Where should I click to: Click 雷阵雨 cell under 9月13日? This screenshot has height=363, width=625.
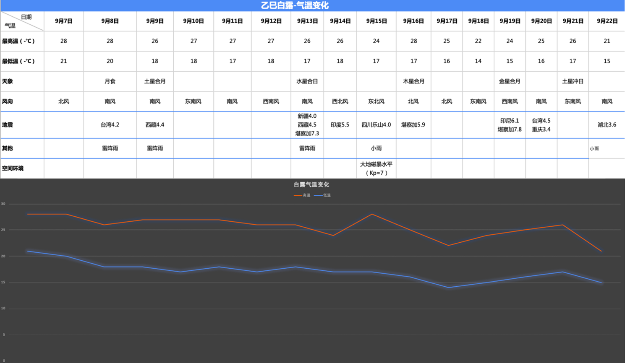[307, 148]
